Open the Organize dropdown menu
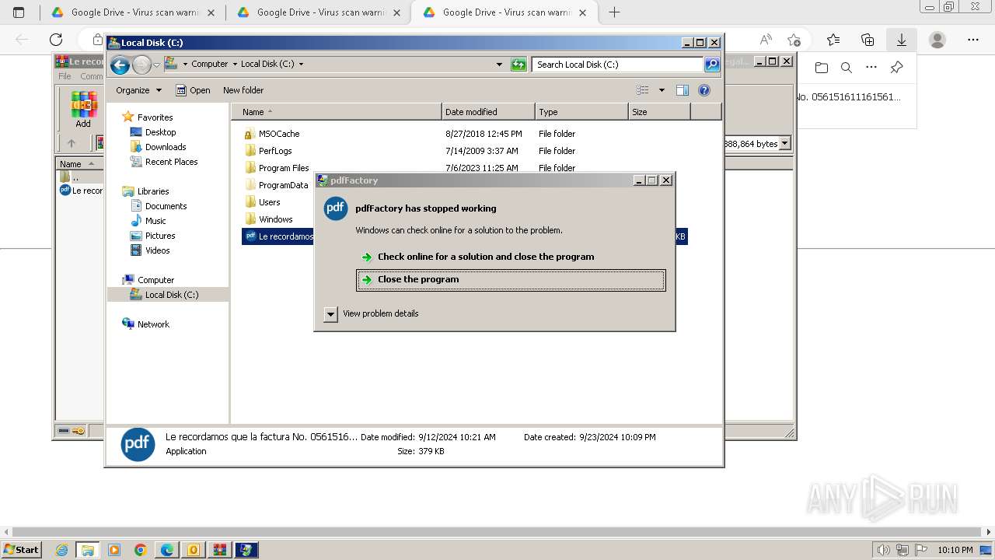Viewport: 995px width, 560px height. click(x=138, y=90)
